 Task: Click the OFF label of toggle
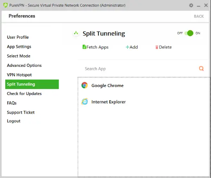(x=180, y=33)
